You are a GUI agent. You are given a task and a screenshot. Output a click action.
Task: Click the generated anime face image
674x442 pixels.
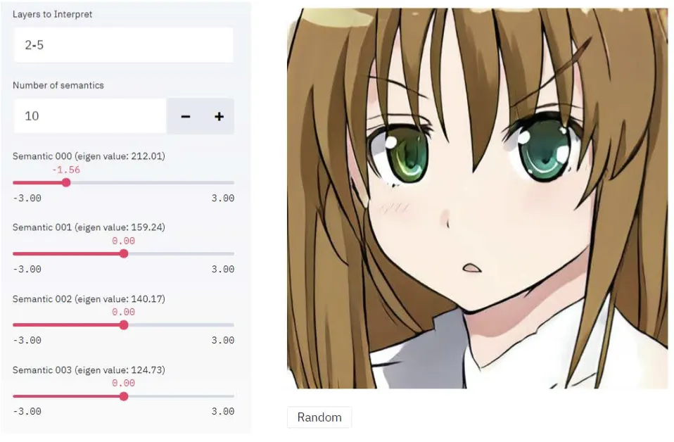coord(478,198)
